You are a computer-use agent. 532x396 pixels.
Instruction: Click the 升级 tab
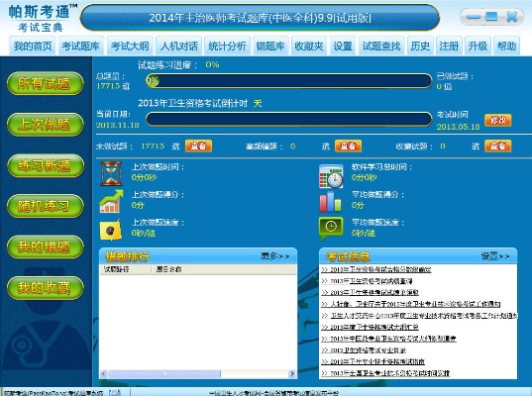point(478,46)
